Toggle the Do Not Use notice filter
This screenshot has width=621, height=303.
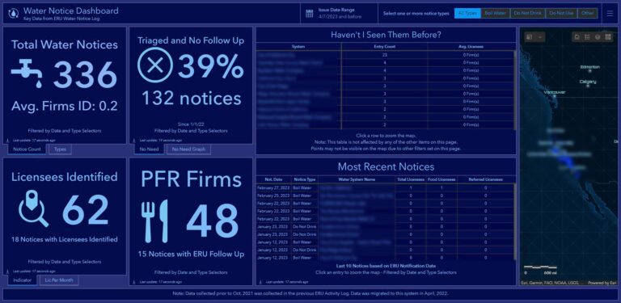561,14
